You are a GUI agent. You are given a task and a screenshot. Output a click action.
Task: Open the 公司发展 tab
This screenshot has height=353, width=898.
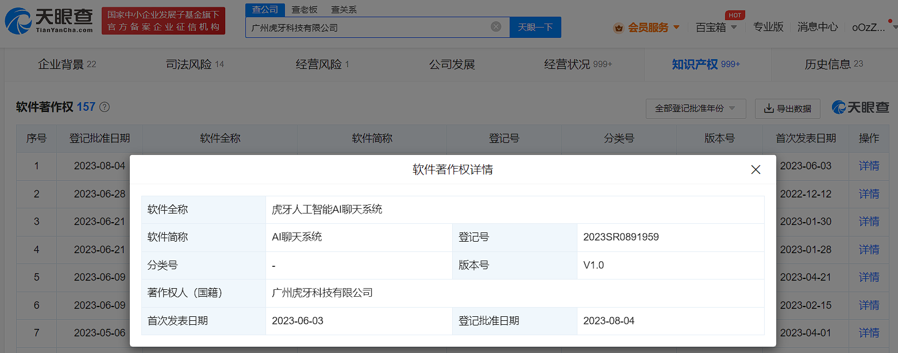tap(452, 64)
